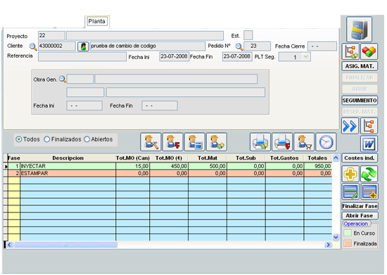Click the add line with plus icon
The height and width of the screenshot is (275, 387).
[369, 191]
